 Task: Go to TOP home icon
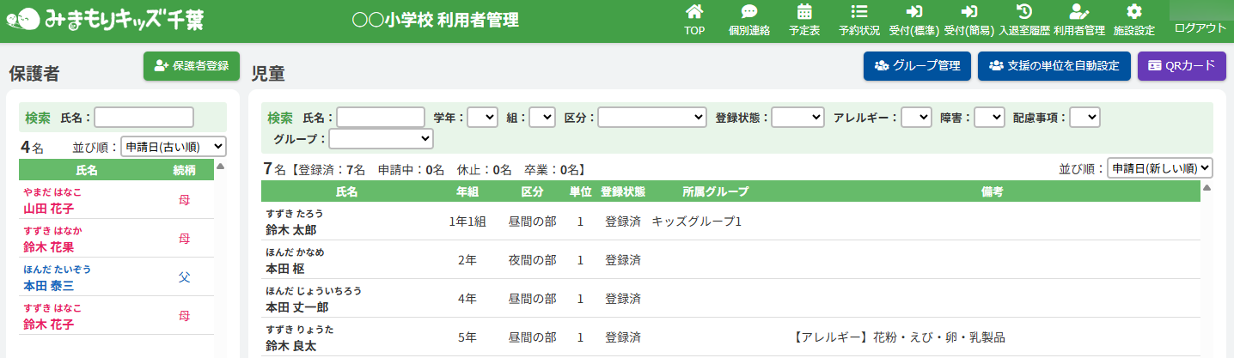pyautogui.click(x=694, y=12)
